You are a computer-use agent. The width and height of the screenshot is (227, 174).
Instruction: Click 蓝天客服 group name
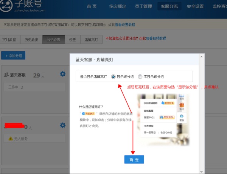click(x=18, y=75)
